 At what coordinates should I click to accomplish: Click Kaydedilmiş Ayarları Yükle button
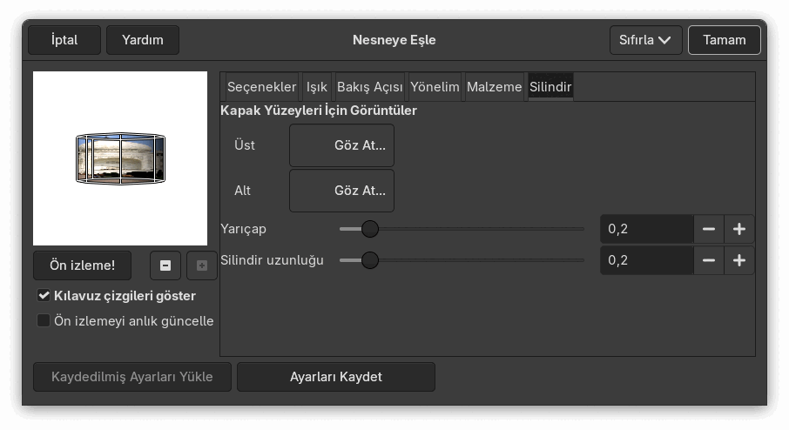[131, 377]
